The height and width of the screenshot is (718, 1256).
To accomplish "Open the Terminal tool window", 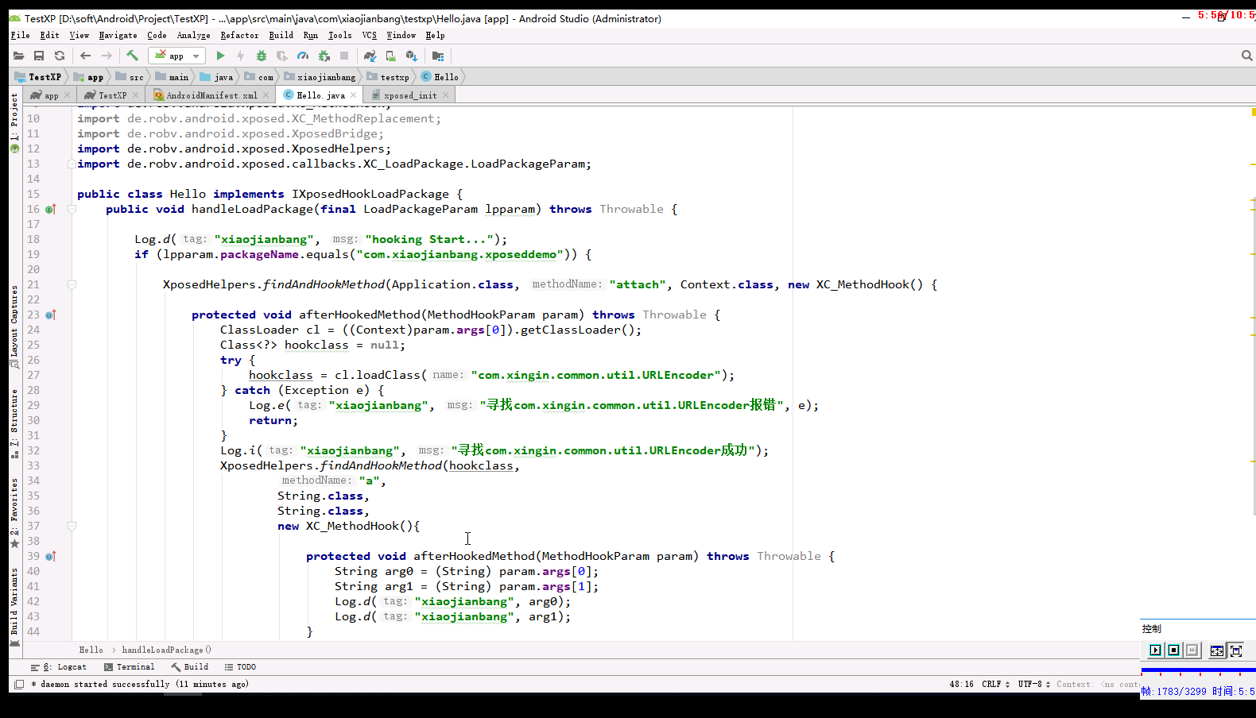I will pyautogui.click(x=130, y=667).
